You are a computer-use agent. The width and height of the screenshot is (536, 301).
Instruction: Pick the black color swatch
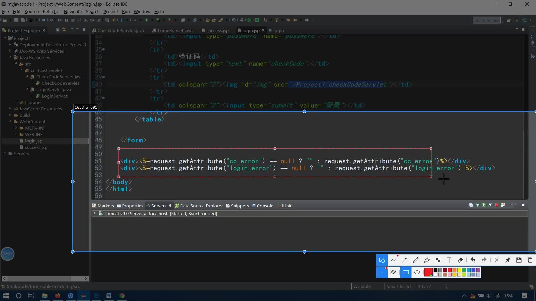[435, 270]
